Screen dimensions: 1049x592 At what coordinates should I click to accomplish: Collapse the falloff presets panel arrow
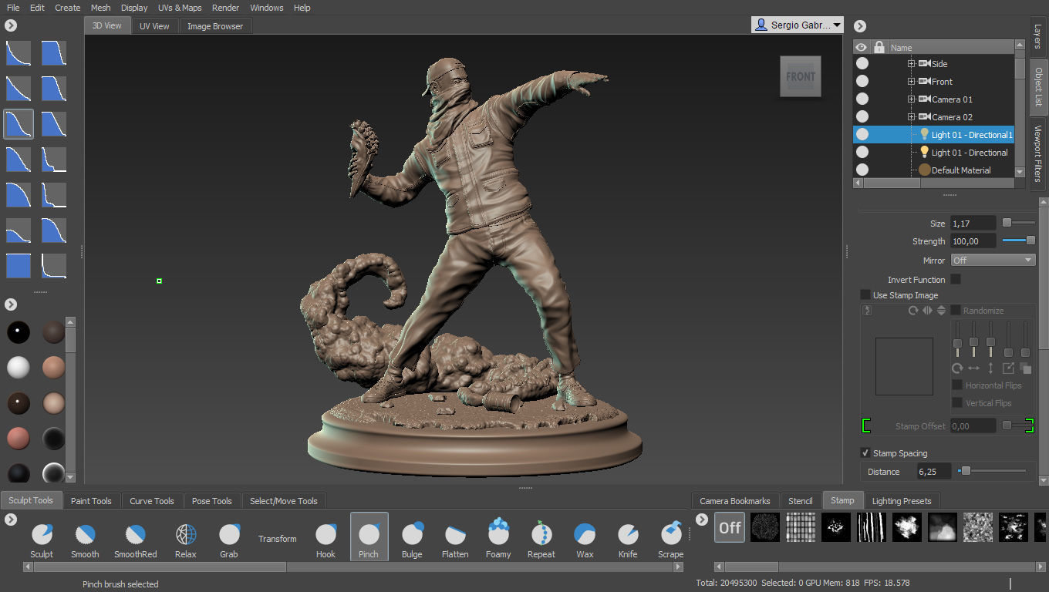pyautogui.click(x=11, y=25)
